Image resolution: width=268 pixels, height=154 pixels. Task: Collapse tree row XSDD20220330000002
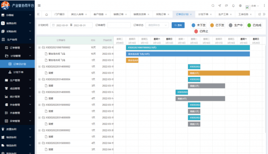pos(39,131)
